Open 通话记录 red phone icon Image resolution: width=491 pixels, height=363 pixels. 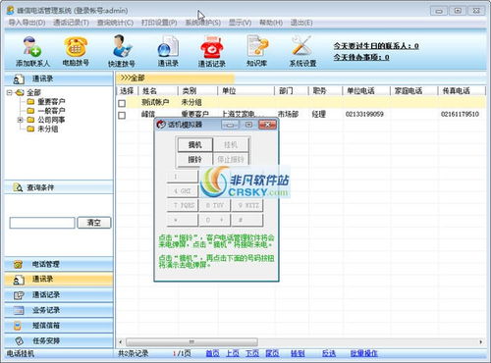click(212, 47)
